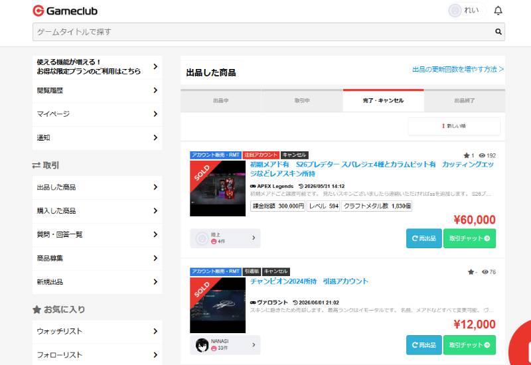Click the view-count eye icon showing 192
This screenshot has height=365, width=531.
482,155
